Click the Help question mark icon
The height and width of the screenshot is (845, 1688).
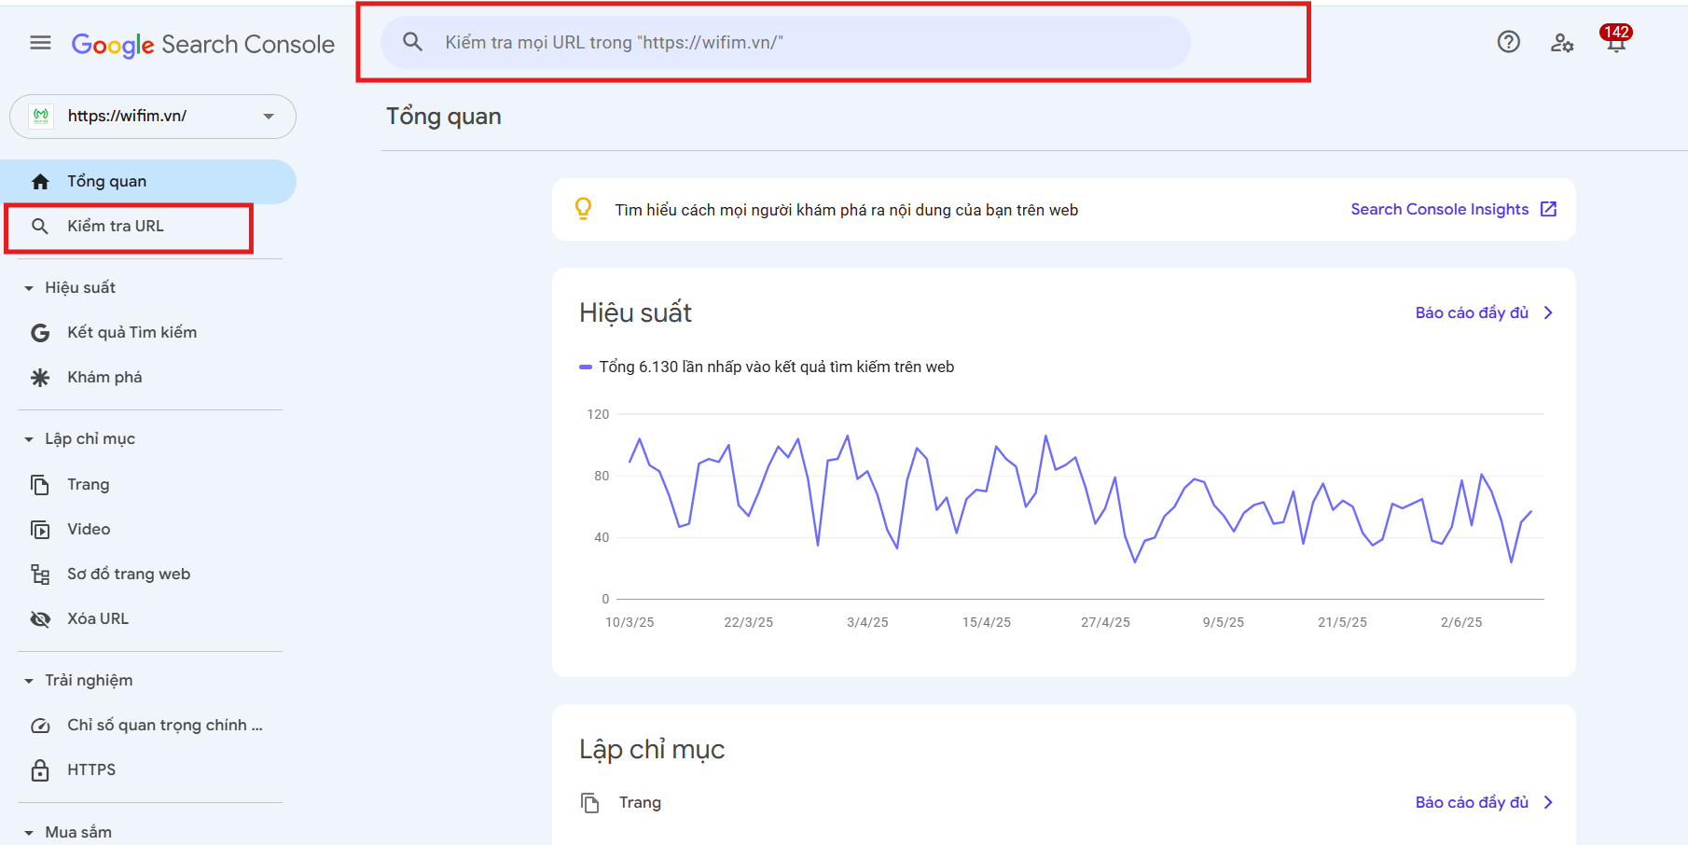click(x=1508, y=42)
